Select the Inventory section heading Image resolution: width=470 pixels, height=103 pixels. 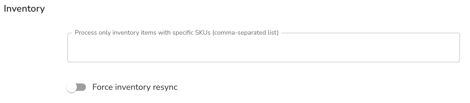click(24, 9)
